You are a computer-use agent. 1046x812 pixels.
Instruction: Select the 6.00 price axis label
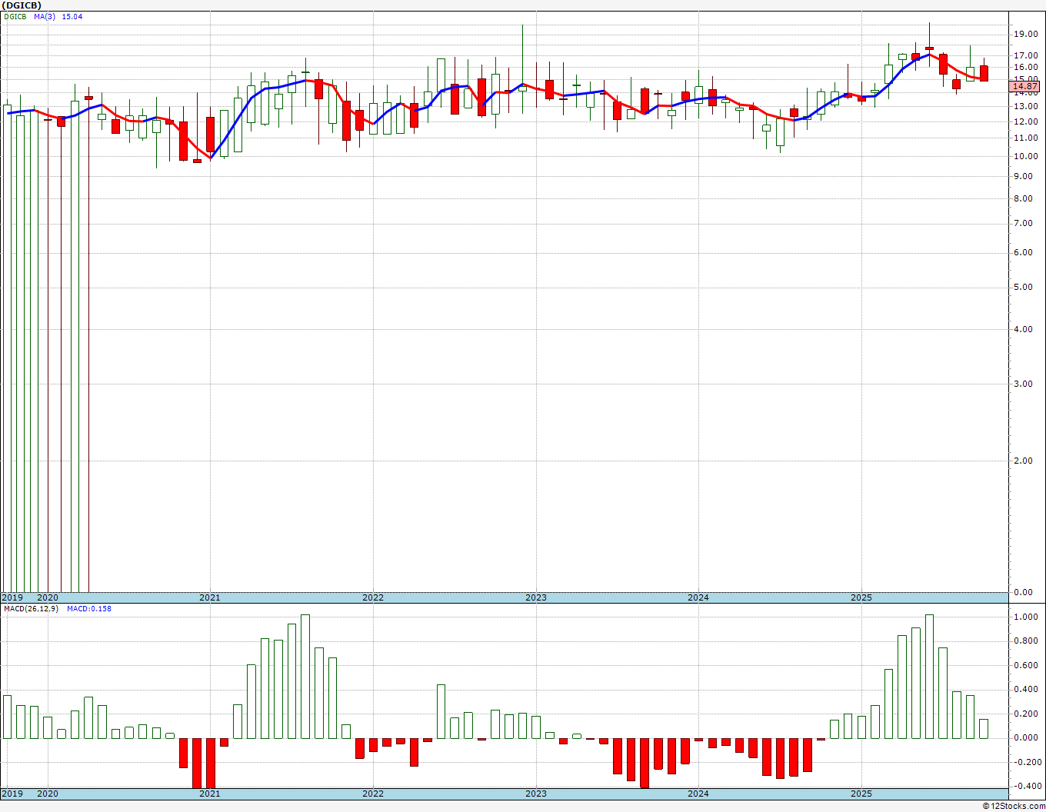(1023, 253)
